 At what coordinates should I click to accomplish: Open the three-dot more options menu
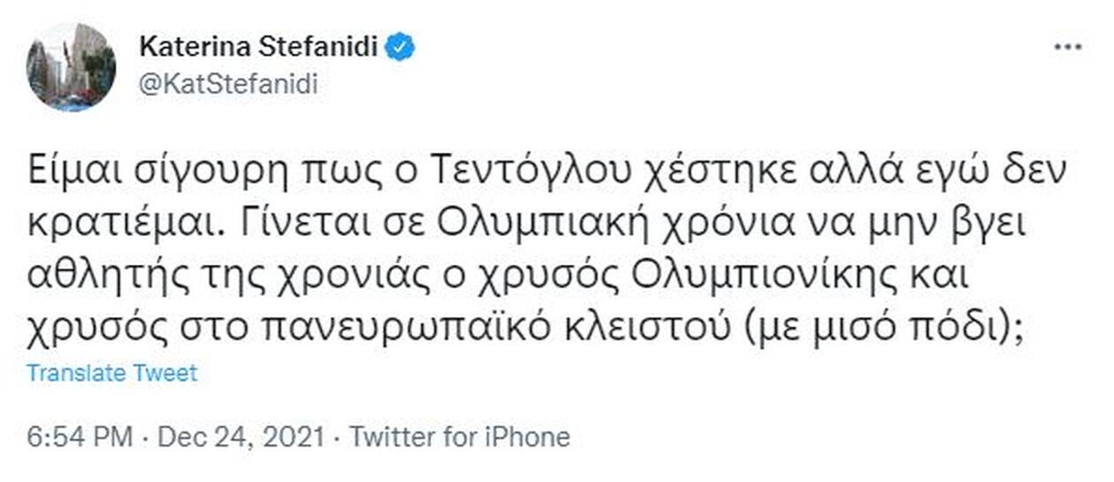pyautogui.click(x=1069, y=48)
